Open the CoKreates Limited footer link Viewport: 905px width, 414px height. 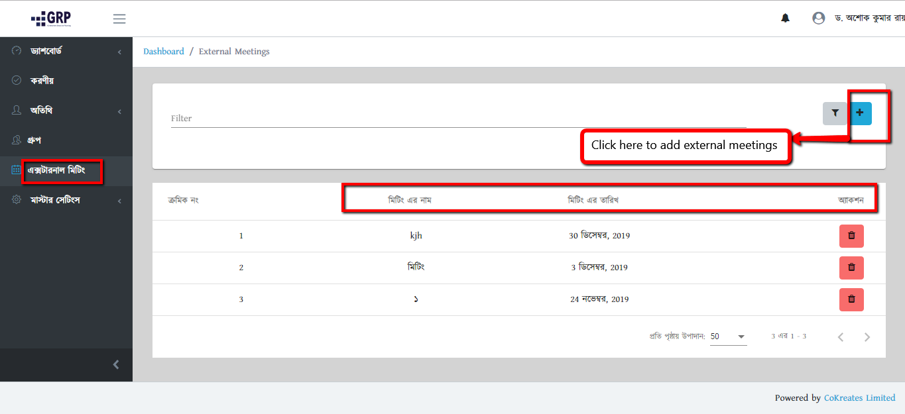point(859,398)
